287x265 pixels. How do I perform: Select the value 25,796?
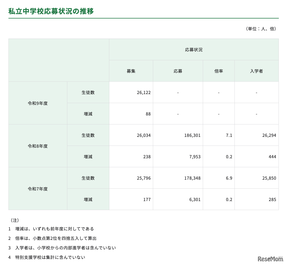click(x=144, y=178)
